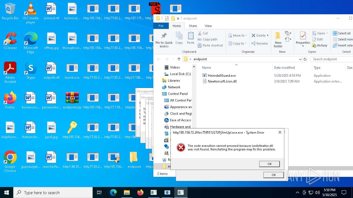Screen dimensions: 353x198
Task: Open Adobe Acrobat desktop shortcut
Action: pos(10,72)
